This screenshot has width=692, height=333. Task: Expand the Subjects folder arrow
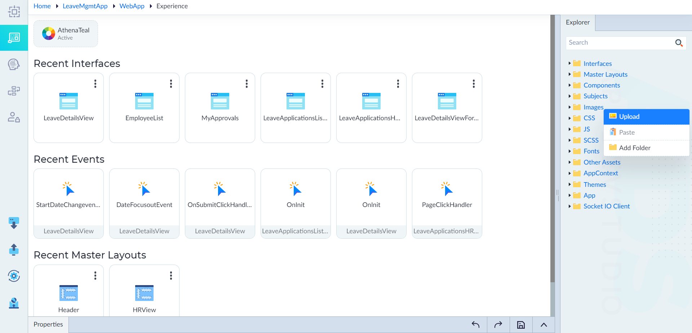[569, 96]
